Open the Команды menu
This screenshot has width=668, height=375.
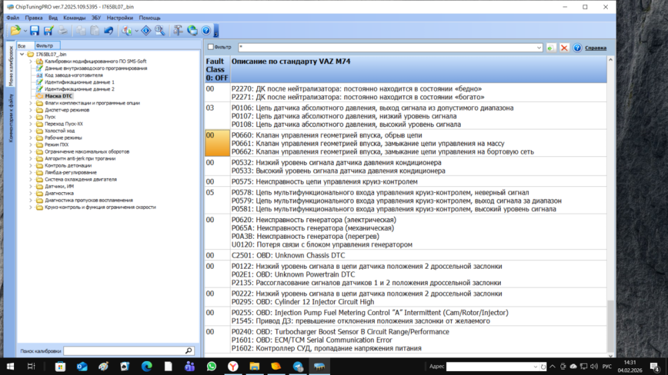(x=74, y=18)
